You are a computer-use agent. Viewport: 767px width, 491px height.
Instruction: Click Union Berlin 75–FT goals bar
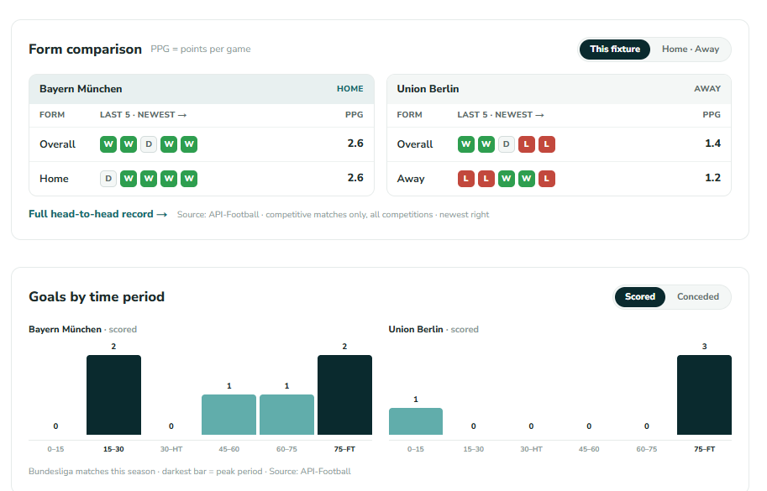pyautogui.click(x=704, y=394)
